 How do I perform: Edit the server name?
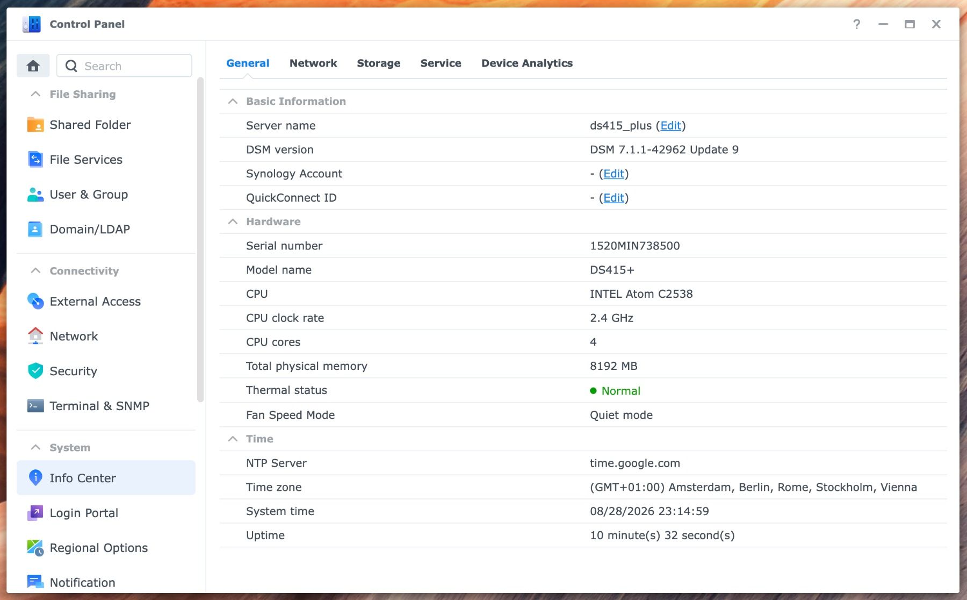(x=670, y=125)
